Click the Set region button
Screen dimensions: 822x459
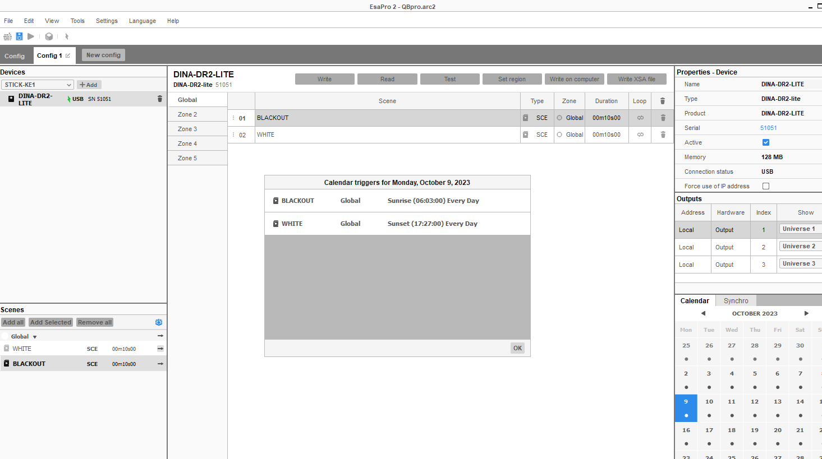pyautogui.click(x=512, y=79)
